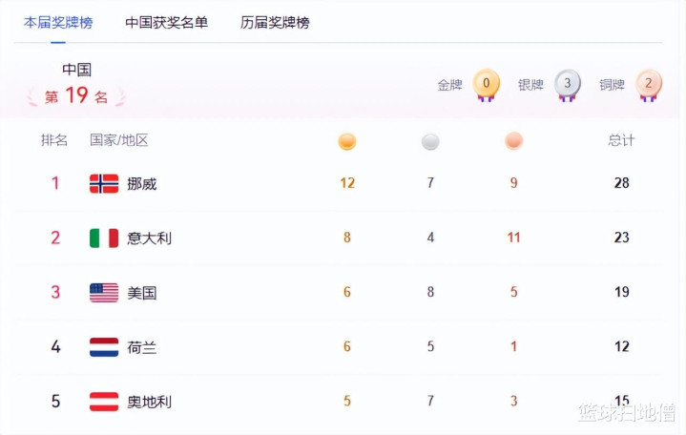
Task: Open the 历届奖牌榜 tab
Action: [275, 22]
